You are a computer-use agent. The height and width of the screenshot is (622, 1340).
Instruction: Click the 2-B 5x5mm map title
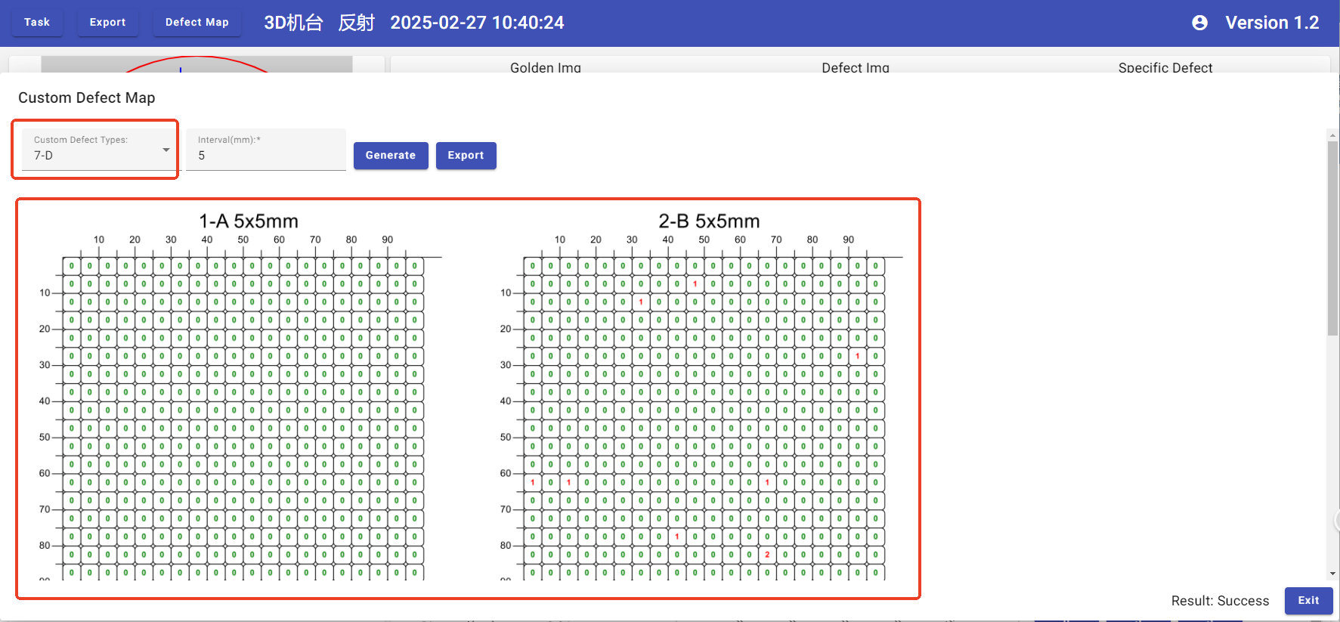click(709, 221)
